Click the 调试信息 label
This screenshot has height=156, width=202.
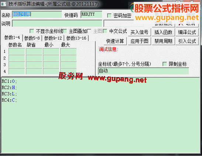tap(108, 49)
